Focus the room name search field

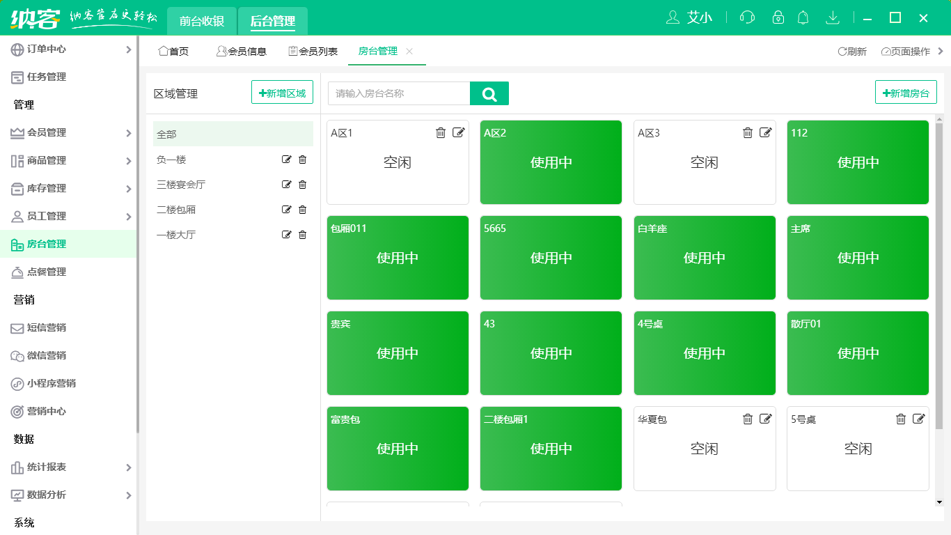399,93
